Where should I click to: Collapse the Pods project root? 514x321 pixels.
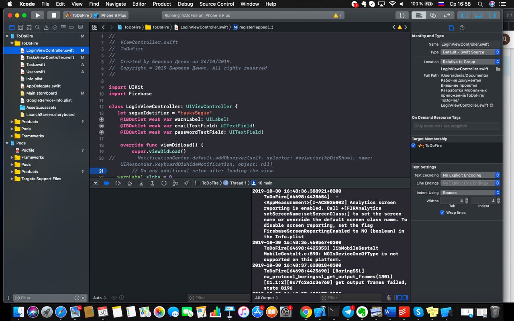pos(7,143)
